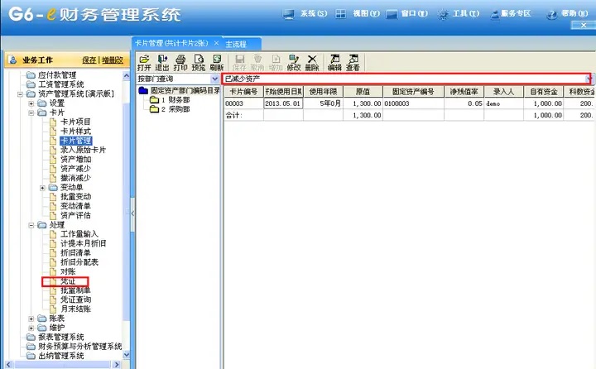Image resolution: width=596 pixels, height=369 pixels.
Task: Click the 固定资产编号 column header
Action: [414, 92]
